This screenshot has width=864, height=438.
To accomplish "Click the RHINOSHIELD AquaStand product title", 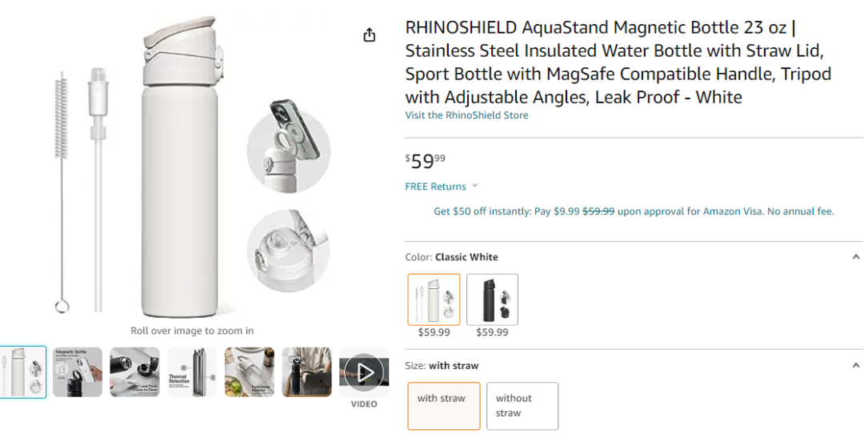I will point(618,62).
